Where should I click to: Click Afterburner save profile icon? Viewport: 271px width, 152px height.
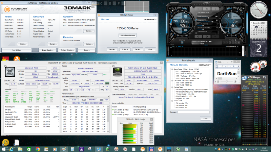point(238,43)
